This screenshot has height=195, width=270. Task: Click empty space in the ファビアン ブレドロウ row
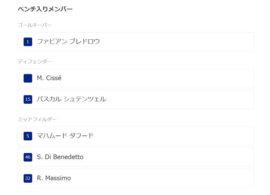(169, 42)
